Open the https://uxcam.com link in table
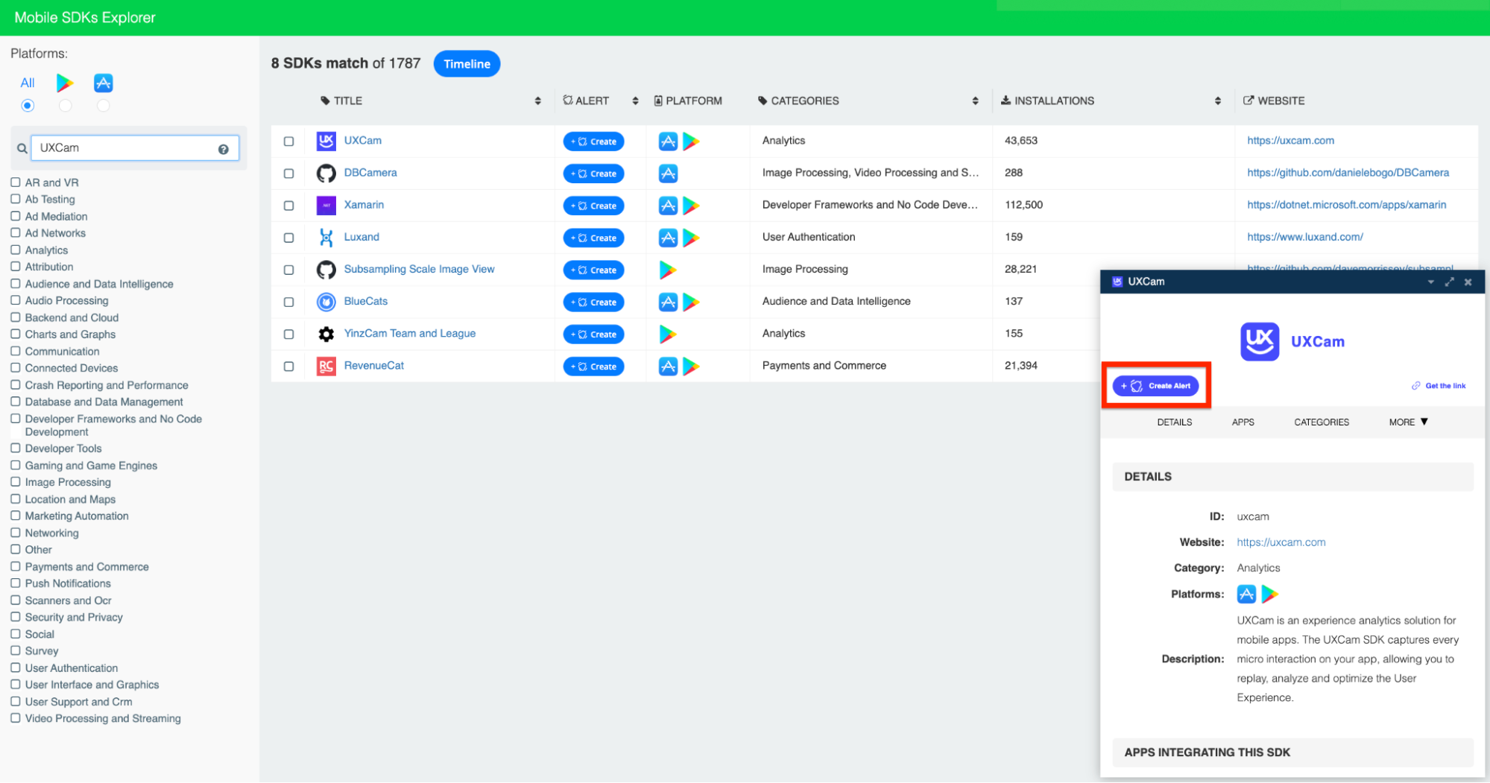 (1290, 140)
